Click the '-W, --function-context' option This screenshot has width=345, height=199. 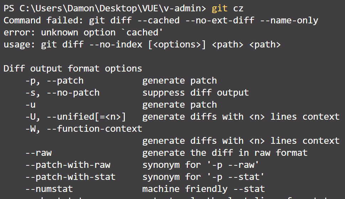[x=84, y=129]
